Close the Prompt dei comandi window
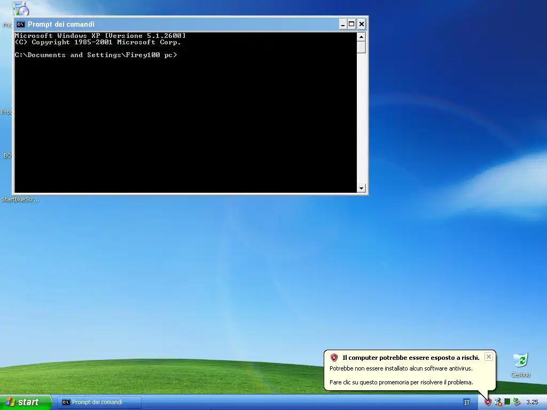The height and width of the screenshot is (410, 547). pyautogui.click(x=362, y=24)
